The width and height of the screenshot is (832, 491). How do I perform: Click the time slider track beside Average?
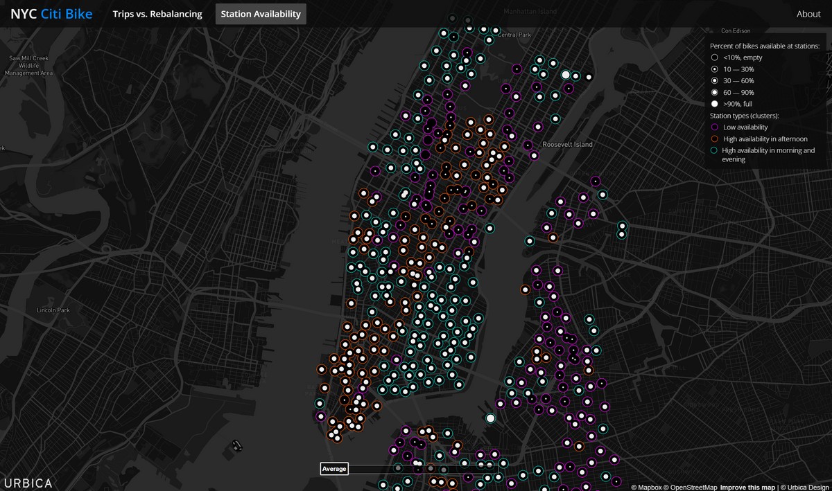tap(422, 469)
